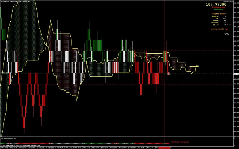Click the 20 / 5 / 5 settings value
This screenshot has width=239, height=149.
tap(228, 25)
